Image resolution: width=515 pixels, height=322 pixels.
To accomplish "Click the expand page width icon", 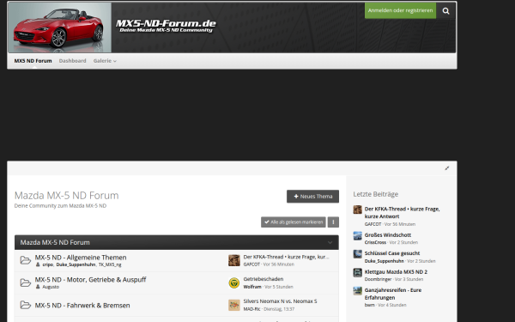I will coord(447,168).
